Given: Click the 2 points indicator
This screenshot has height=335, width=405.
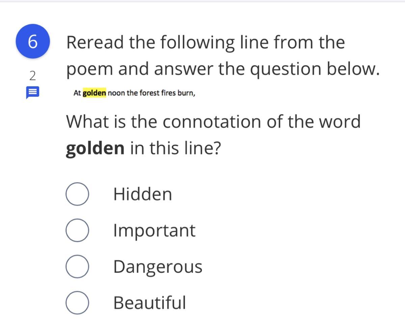Looking at the screenshot, I should [x=33, y=76].
